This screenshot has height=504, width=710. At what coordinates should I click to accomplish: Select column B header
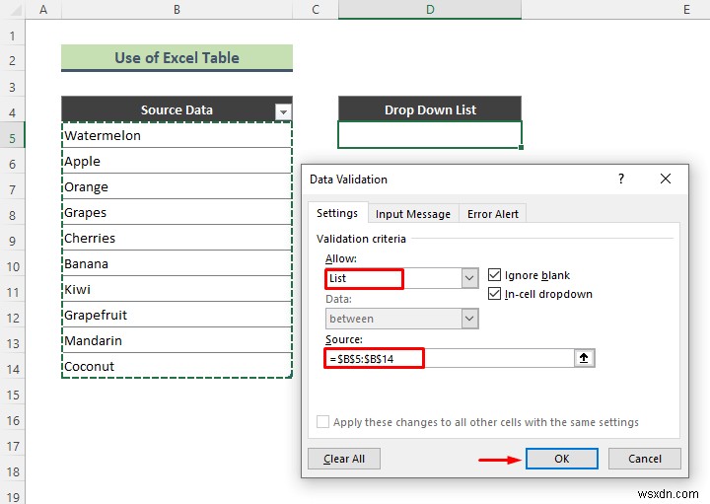tap(177, 9)
